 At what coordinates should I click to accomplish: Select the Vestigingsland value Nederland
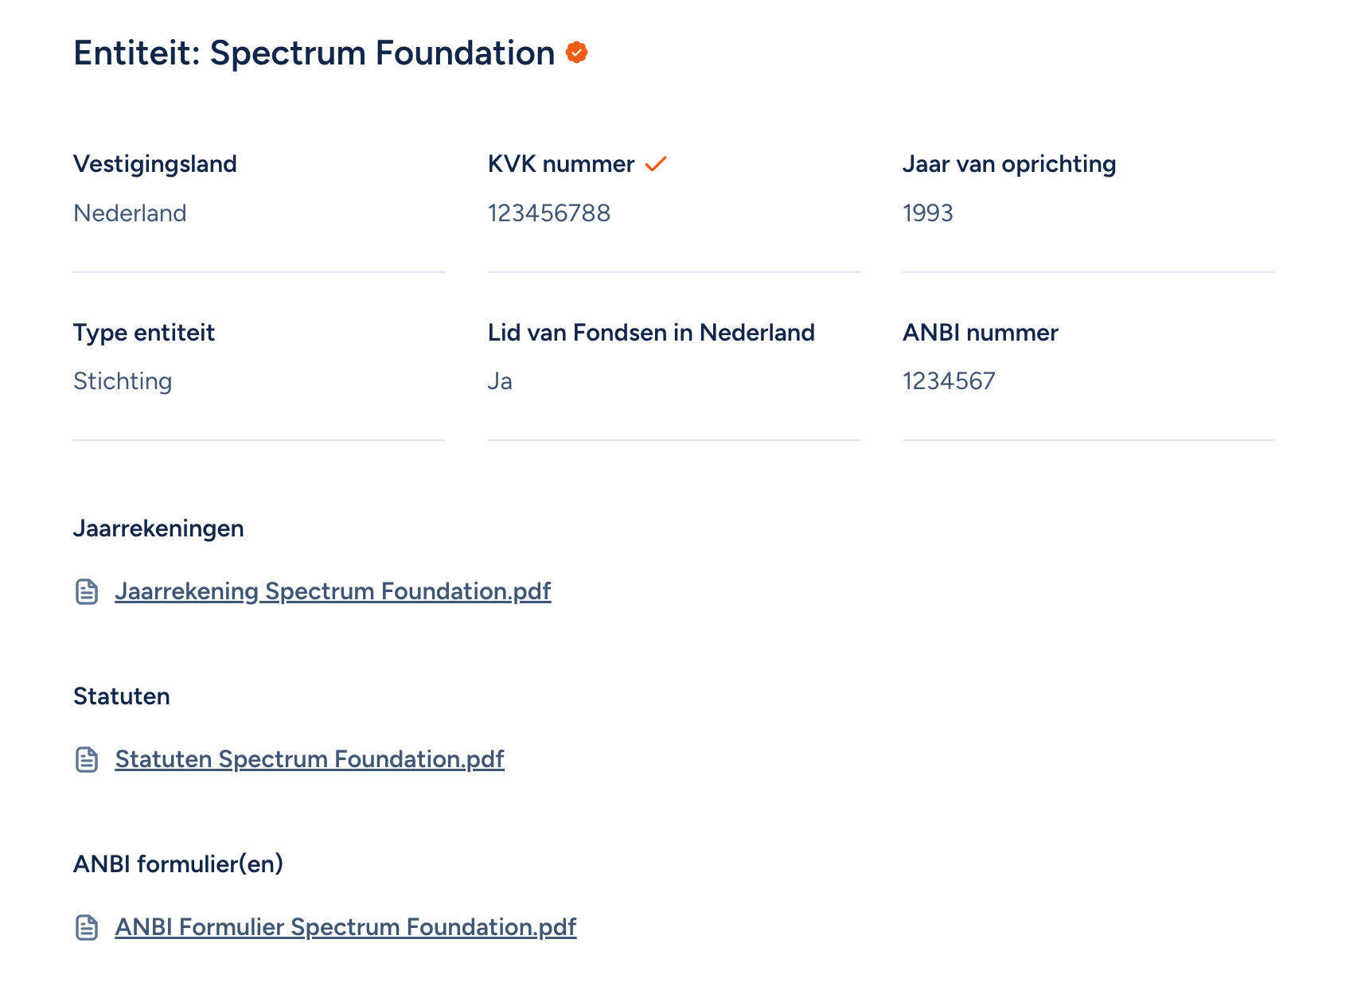[x=129, y=212]
